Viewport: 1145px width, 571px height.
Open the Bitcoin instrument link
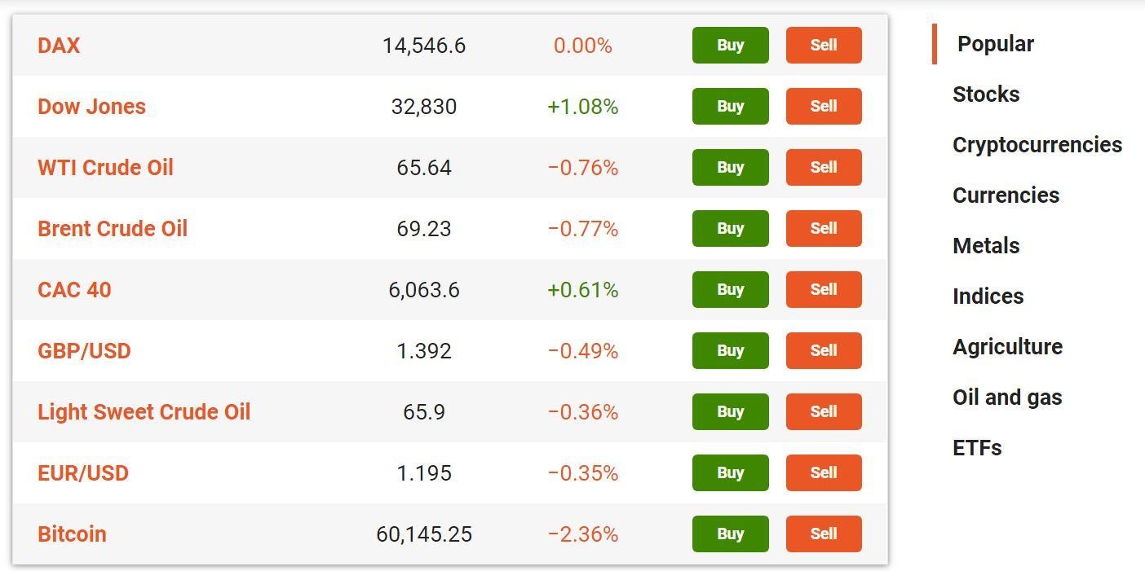72,534
